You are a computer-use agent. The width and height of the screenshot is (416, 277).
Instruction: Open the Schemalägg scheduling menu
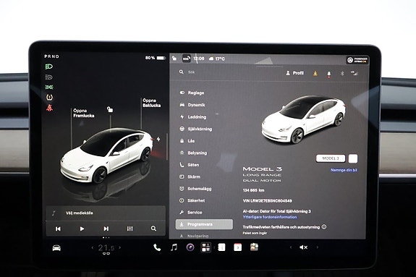point(195,189)
